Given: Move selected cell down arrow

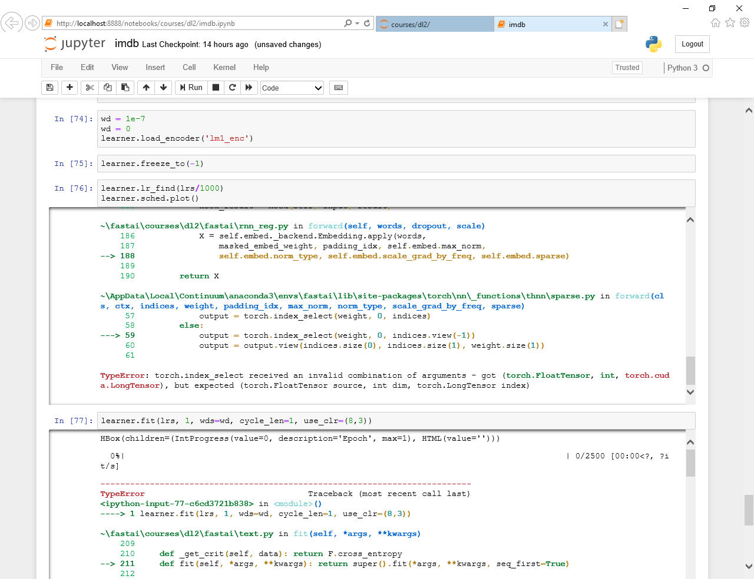Looking at the screenshot, I should pyautogui.click(x=163, y=88).
